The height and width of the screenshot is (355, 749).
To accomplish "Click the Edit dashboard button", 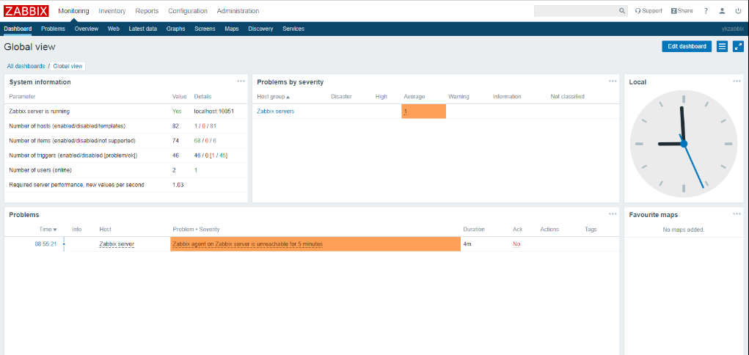I will [687, 46].
